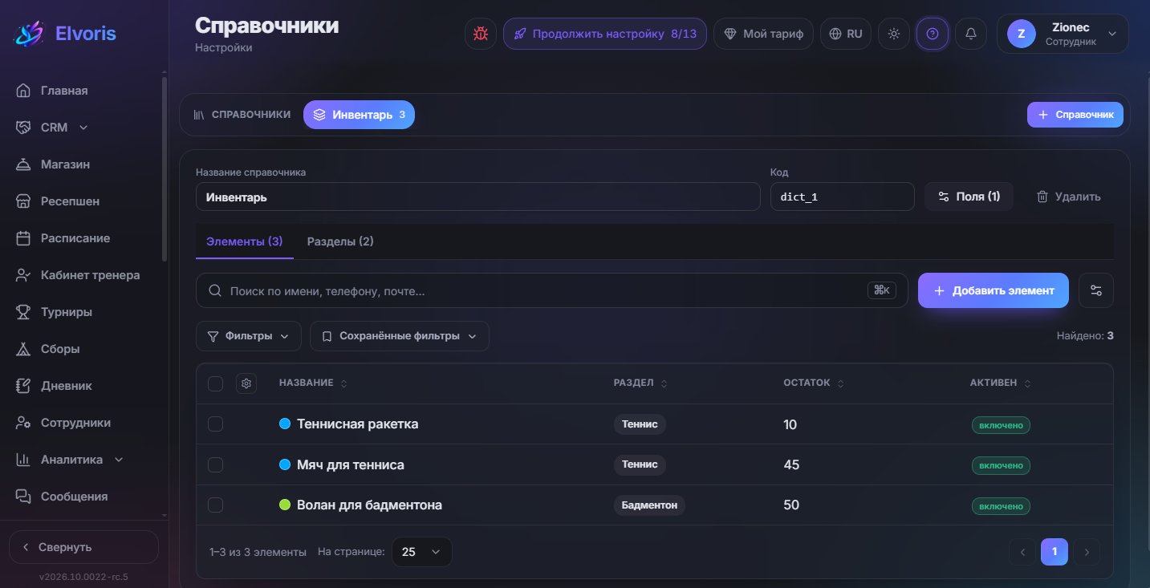
Task: Sort by the Остаток column header
Action: pos(814,383)
